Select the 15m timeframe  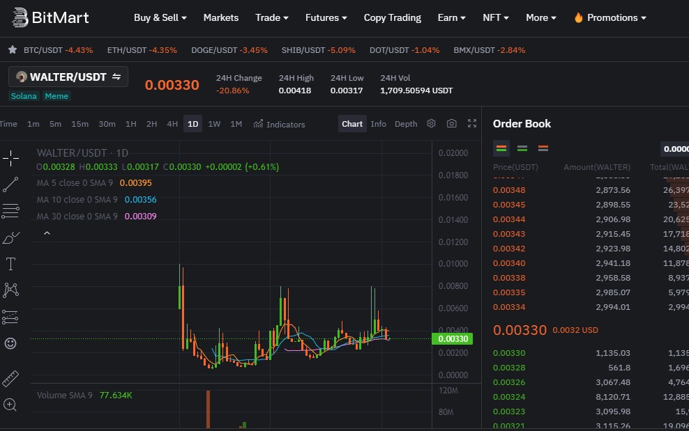(x=80, y=124)
